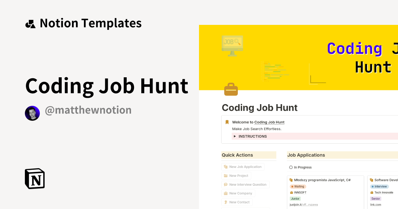Click the @matthewnotion avatar photo
This screenshot has height=209, width=398.
32,113
